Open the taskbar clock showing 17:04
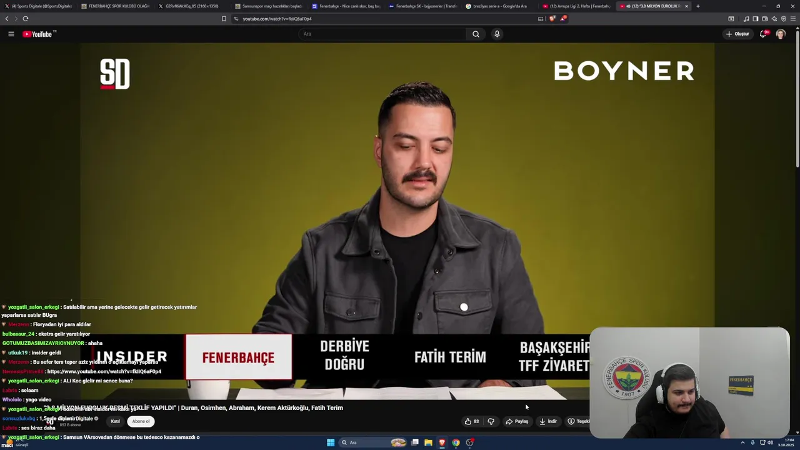Screen dimensions: 800x450 [x=786, y=442]
